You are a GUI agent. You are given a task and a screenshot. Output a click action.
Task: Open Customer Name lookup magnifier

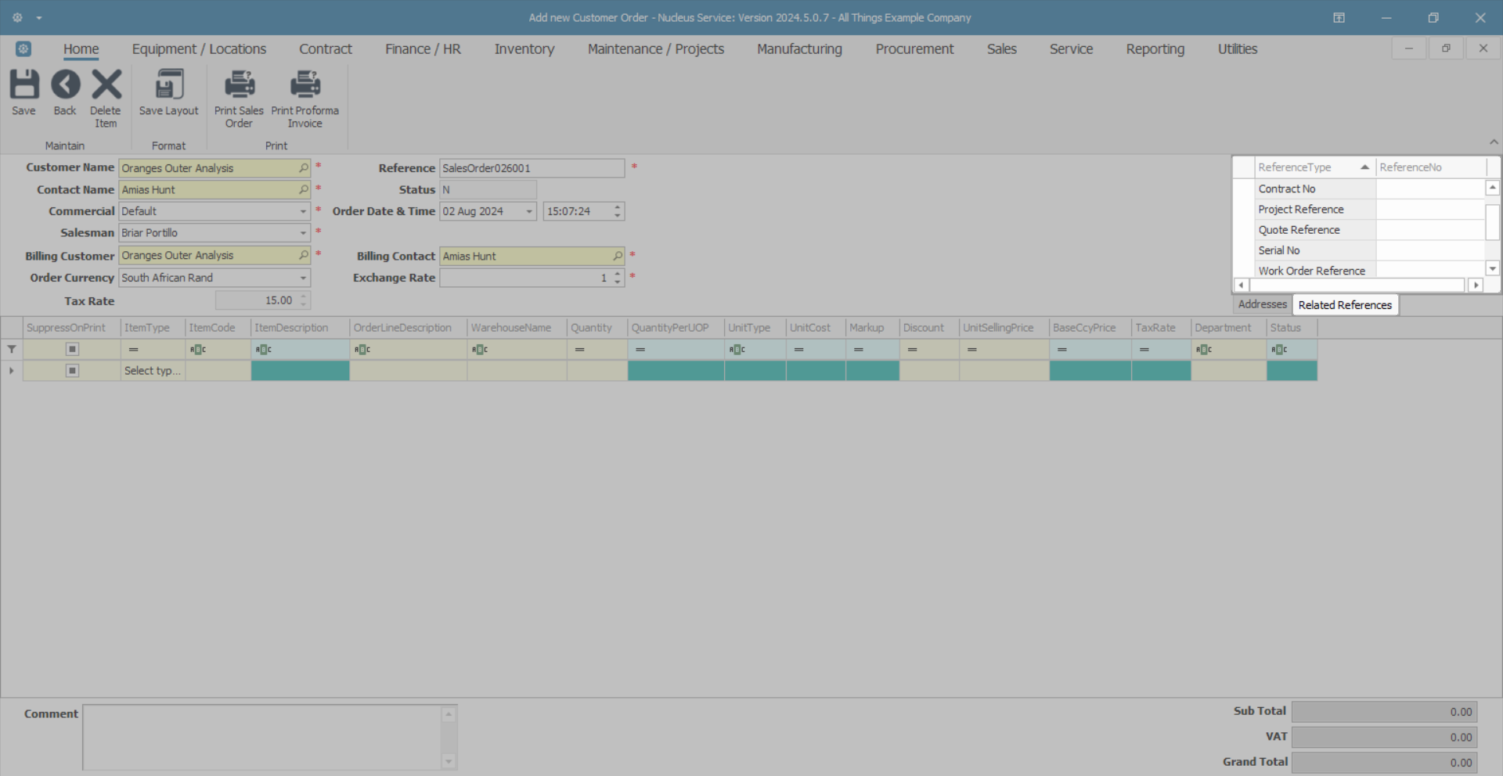point(304,168)
